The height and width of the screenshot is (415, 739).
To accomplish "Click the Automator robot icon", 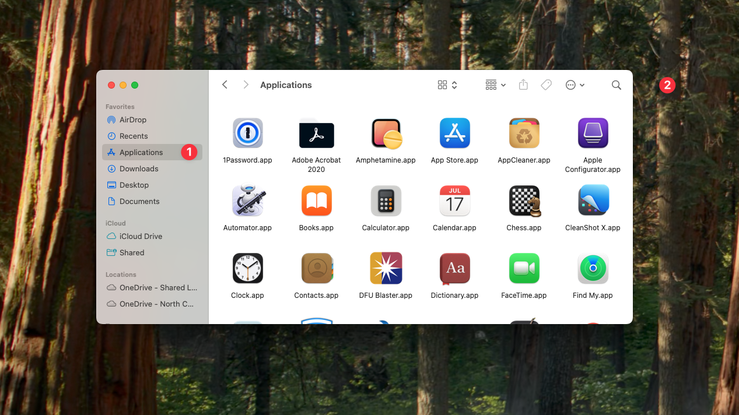I will pyautogui.click(x=247, y=201).
